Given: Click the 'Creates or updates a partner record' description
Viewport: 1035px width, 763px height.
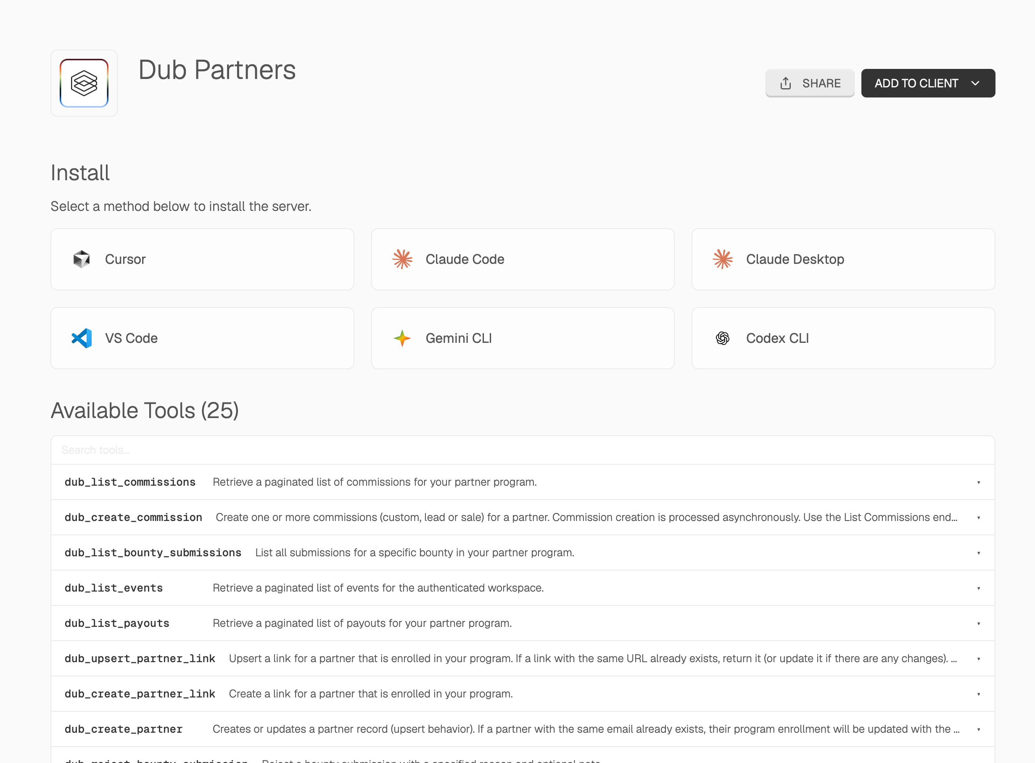Looking at the screenshot, I should click(586, 729).
